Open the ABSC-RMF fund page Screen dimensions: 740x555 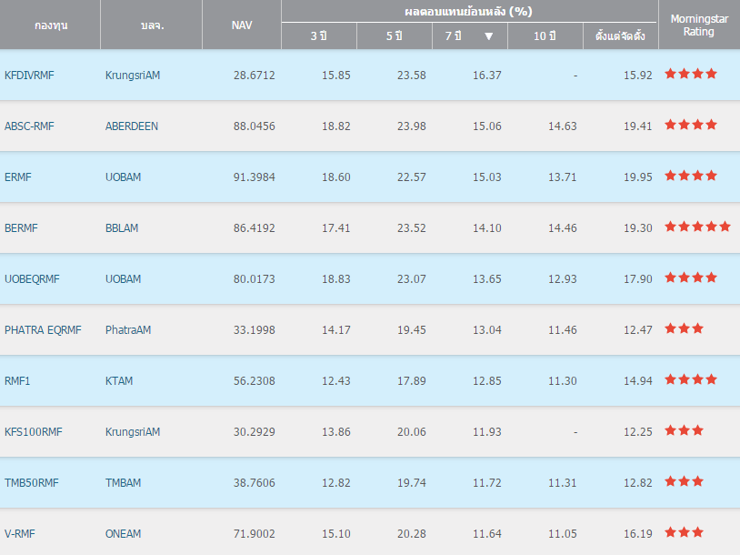tap(29, 126)
